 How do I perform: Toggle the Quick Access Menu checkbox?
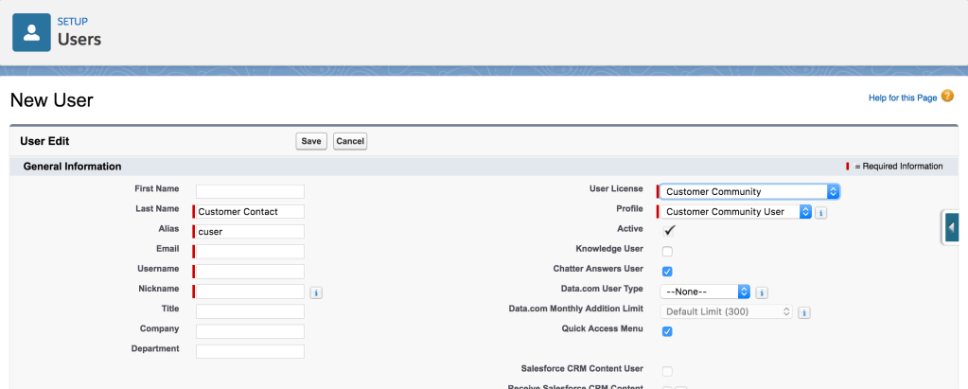667,331
